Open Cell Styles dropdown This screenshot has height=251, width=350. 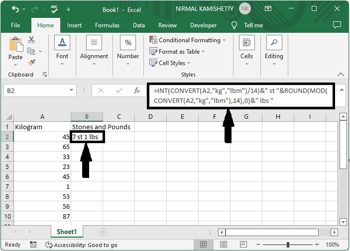coord(170,63)
